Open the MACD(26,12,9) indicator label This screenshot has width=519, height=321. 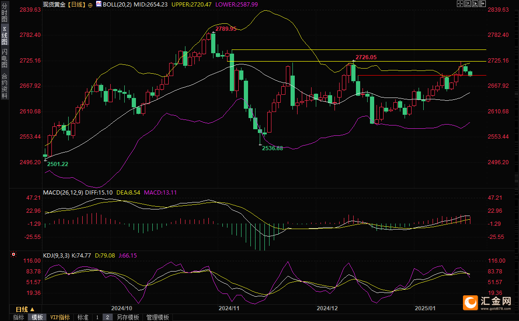[62, 192]
